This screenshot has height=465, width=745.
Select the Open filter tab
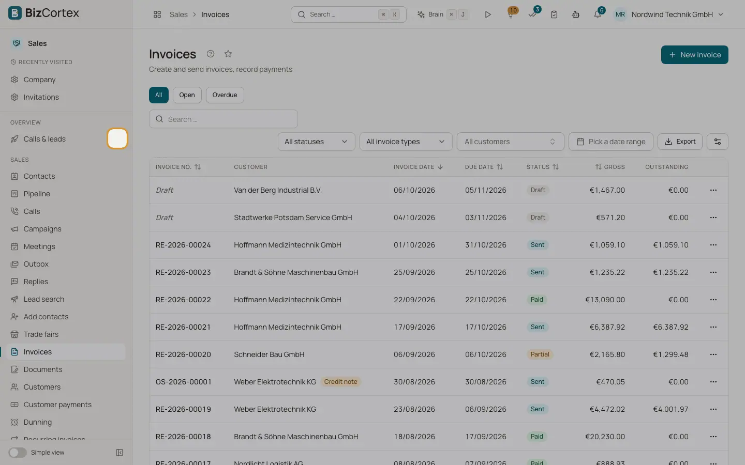(187, 95)
